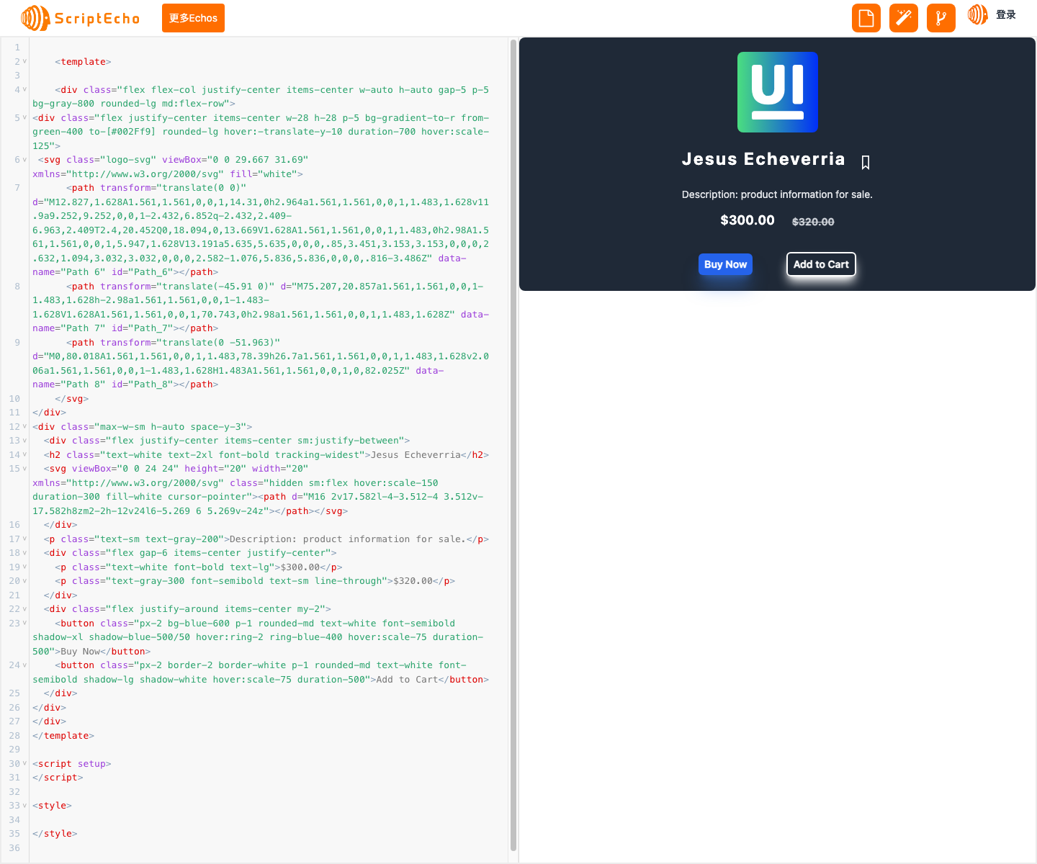Image resolution: width=1037 pixels, height=864 pixels.
Task: Collapse the fold arrow at line 33
Action: pyautogui.click(x=24, y=805)
